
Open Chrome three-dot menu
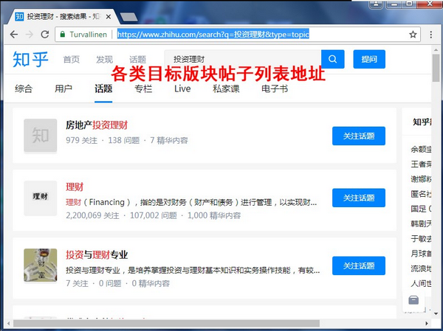point(431,35)
